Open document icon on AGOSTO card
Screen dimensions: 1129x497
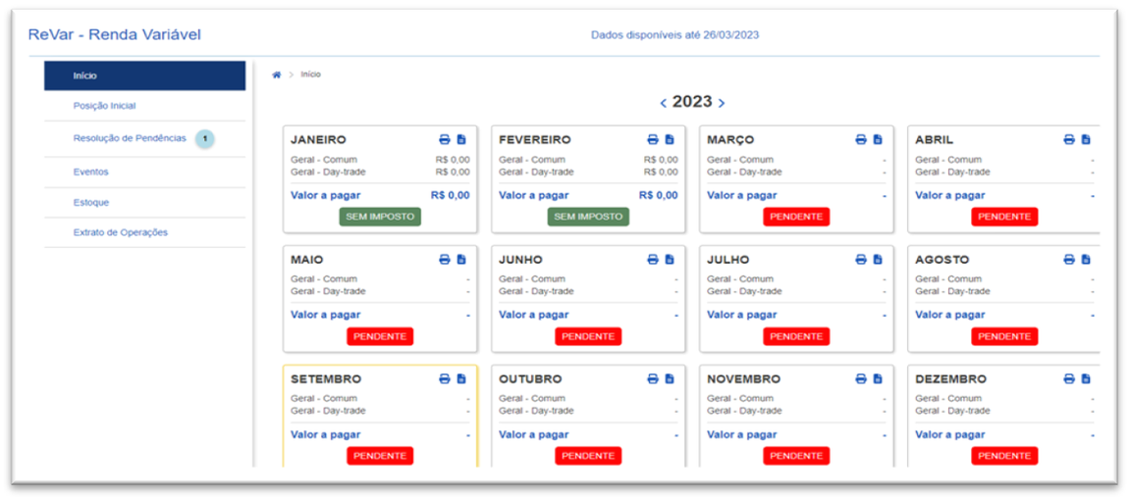tap(1086, 259)
